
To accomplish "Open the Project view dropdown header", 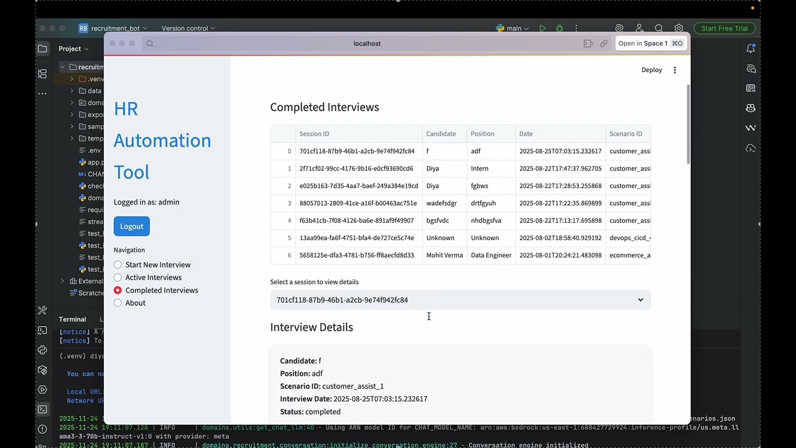I will point(73,49).
